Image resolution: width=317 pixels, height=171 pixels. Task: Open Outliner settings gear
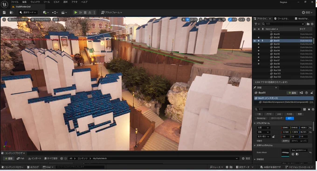[x=312, y=24]
